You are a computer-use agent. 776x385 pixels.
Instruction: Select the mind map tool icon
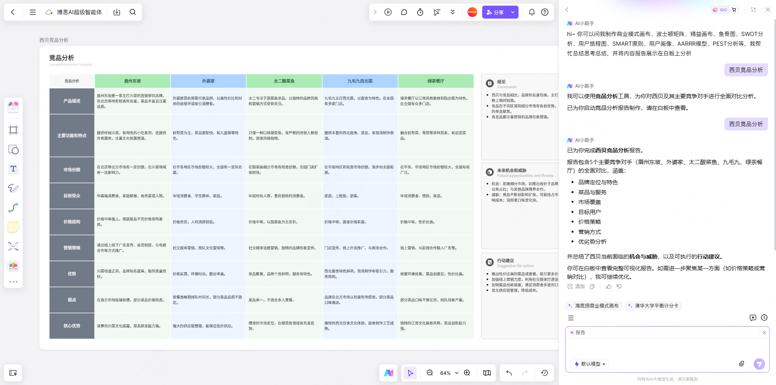coord(13,246)
